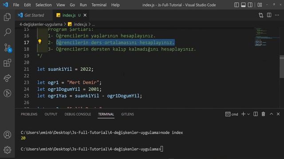This screenshot has width=284, height=159.
Task: Click the terminal prompt input cursor
Action: (x=162, y=149)
